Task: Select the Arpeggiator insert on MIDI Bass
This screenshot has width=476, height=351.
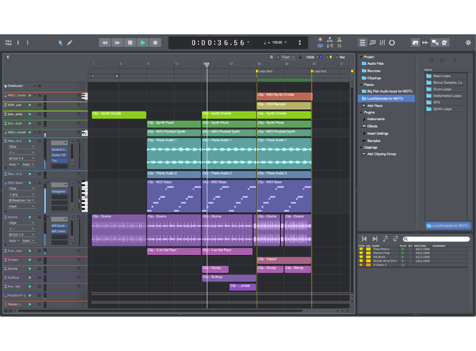Action: (x=59, y=192)
